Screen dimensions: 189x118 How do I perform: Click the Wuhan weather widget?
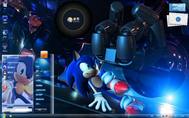coord(177,7)
